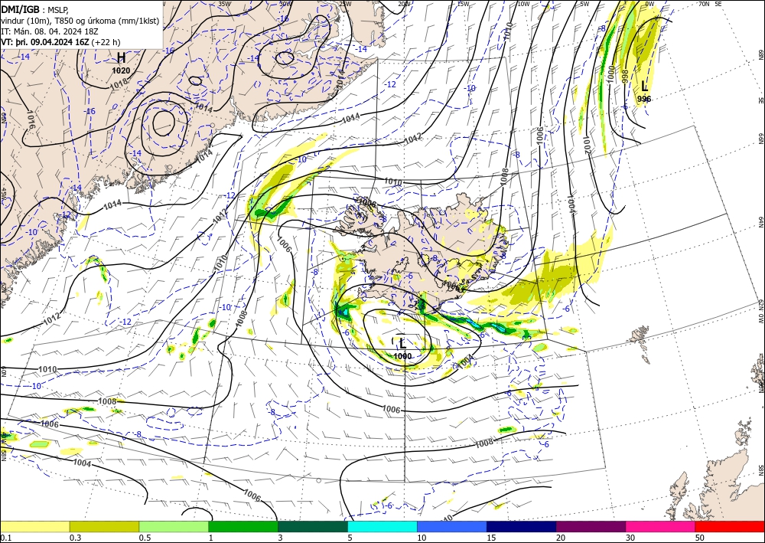The image size is (765, 543).
Task: Click the legend value 30
Action: [x=630, y=538]
